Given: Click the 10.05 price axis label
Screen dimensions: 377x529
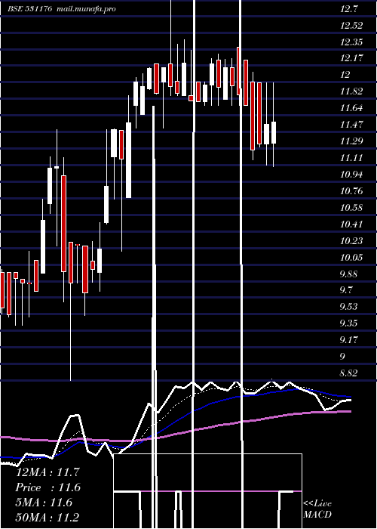Looking at the screenshot, I should pos(351,258).
